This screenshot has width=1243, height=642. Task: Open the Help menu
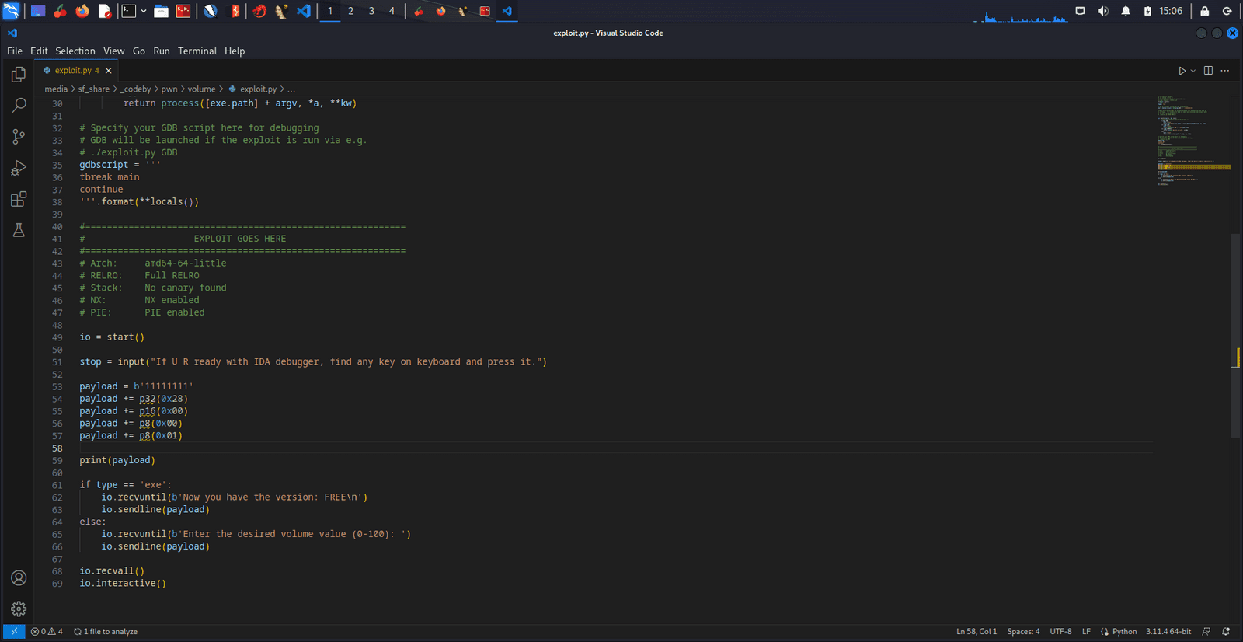(235, 51)
